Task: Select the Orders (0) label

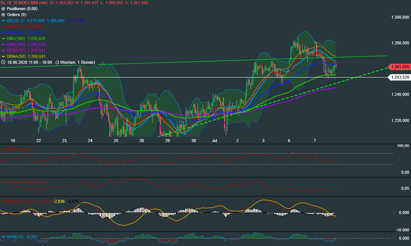Action: point(16,15)
